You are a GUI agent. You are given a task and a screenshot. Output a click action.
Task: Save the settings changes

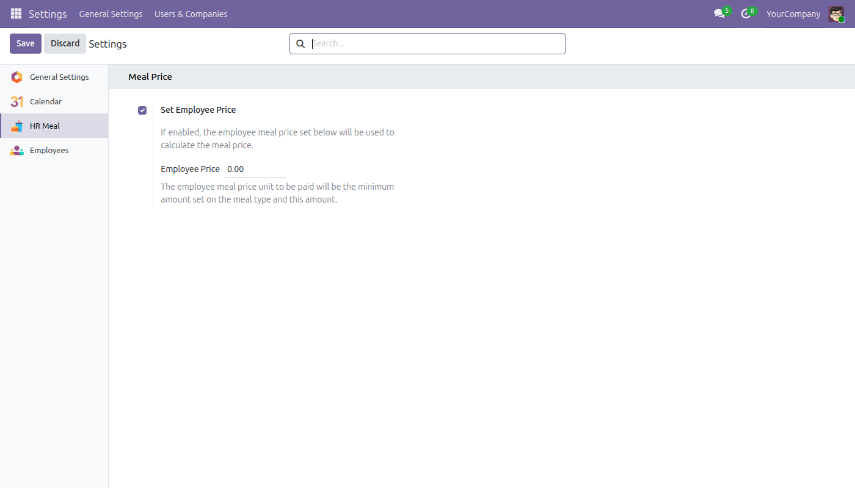(26, 43)
